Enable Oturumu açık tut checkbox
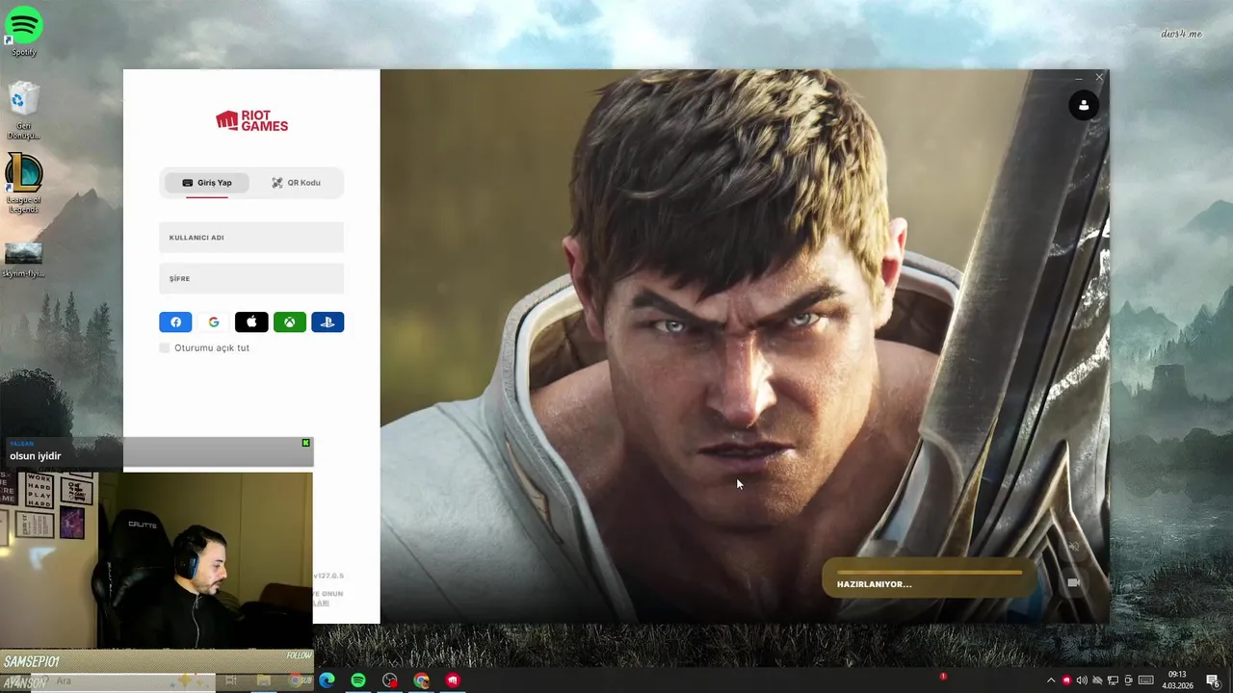This screenshot has height=693, width=1233. pyautogui.click(x=165, y=347)
